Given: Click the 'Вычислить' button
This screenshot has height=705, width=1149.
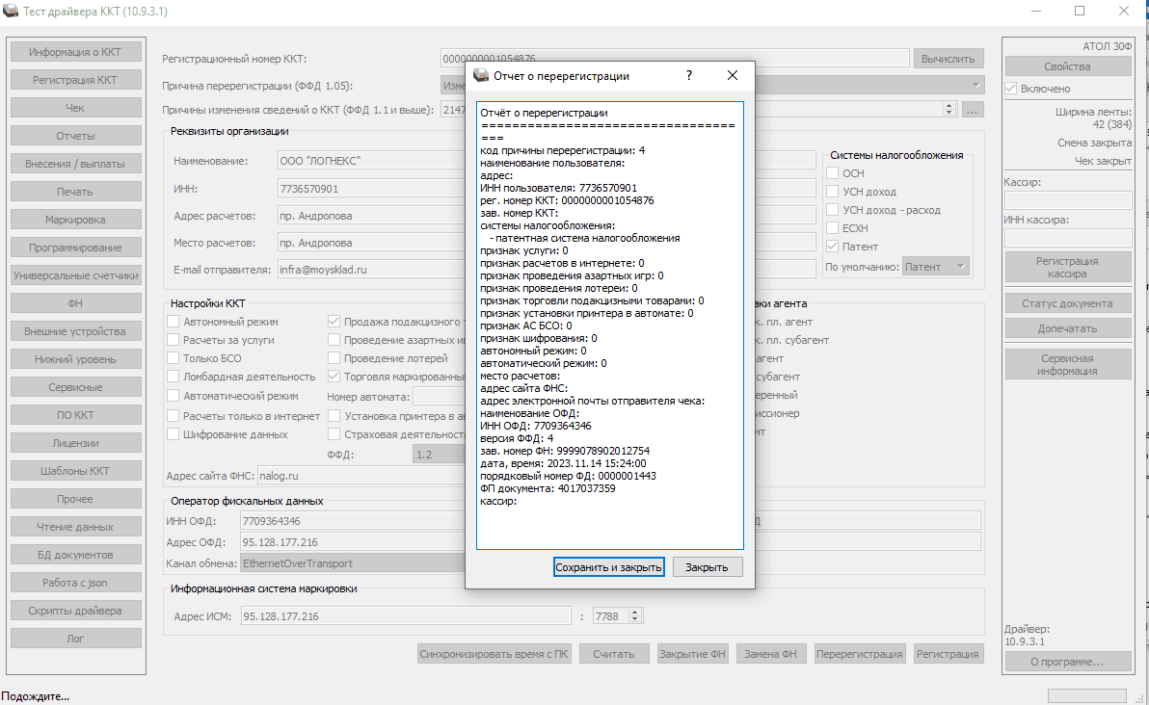Looking at the screenshot, I should click(x=949, y=59).
